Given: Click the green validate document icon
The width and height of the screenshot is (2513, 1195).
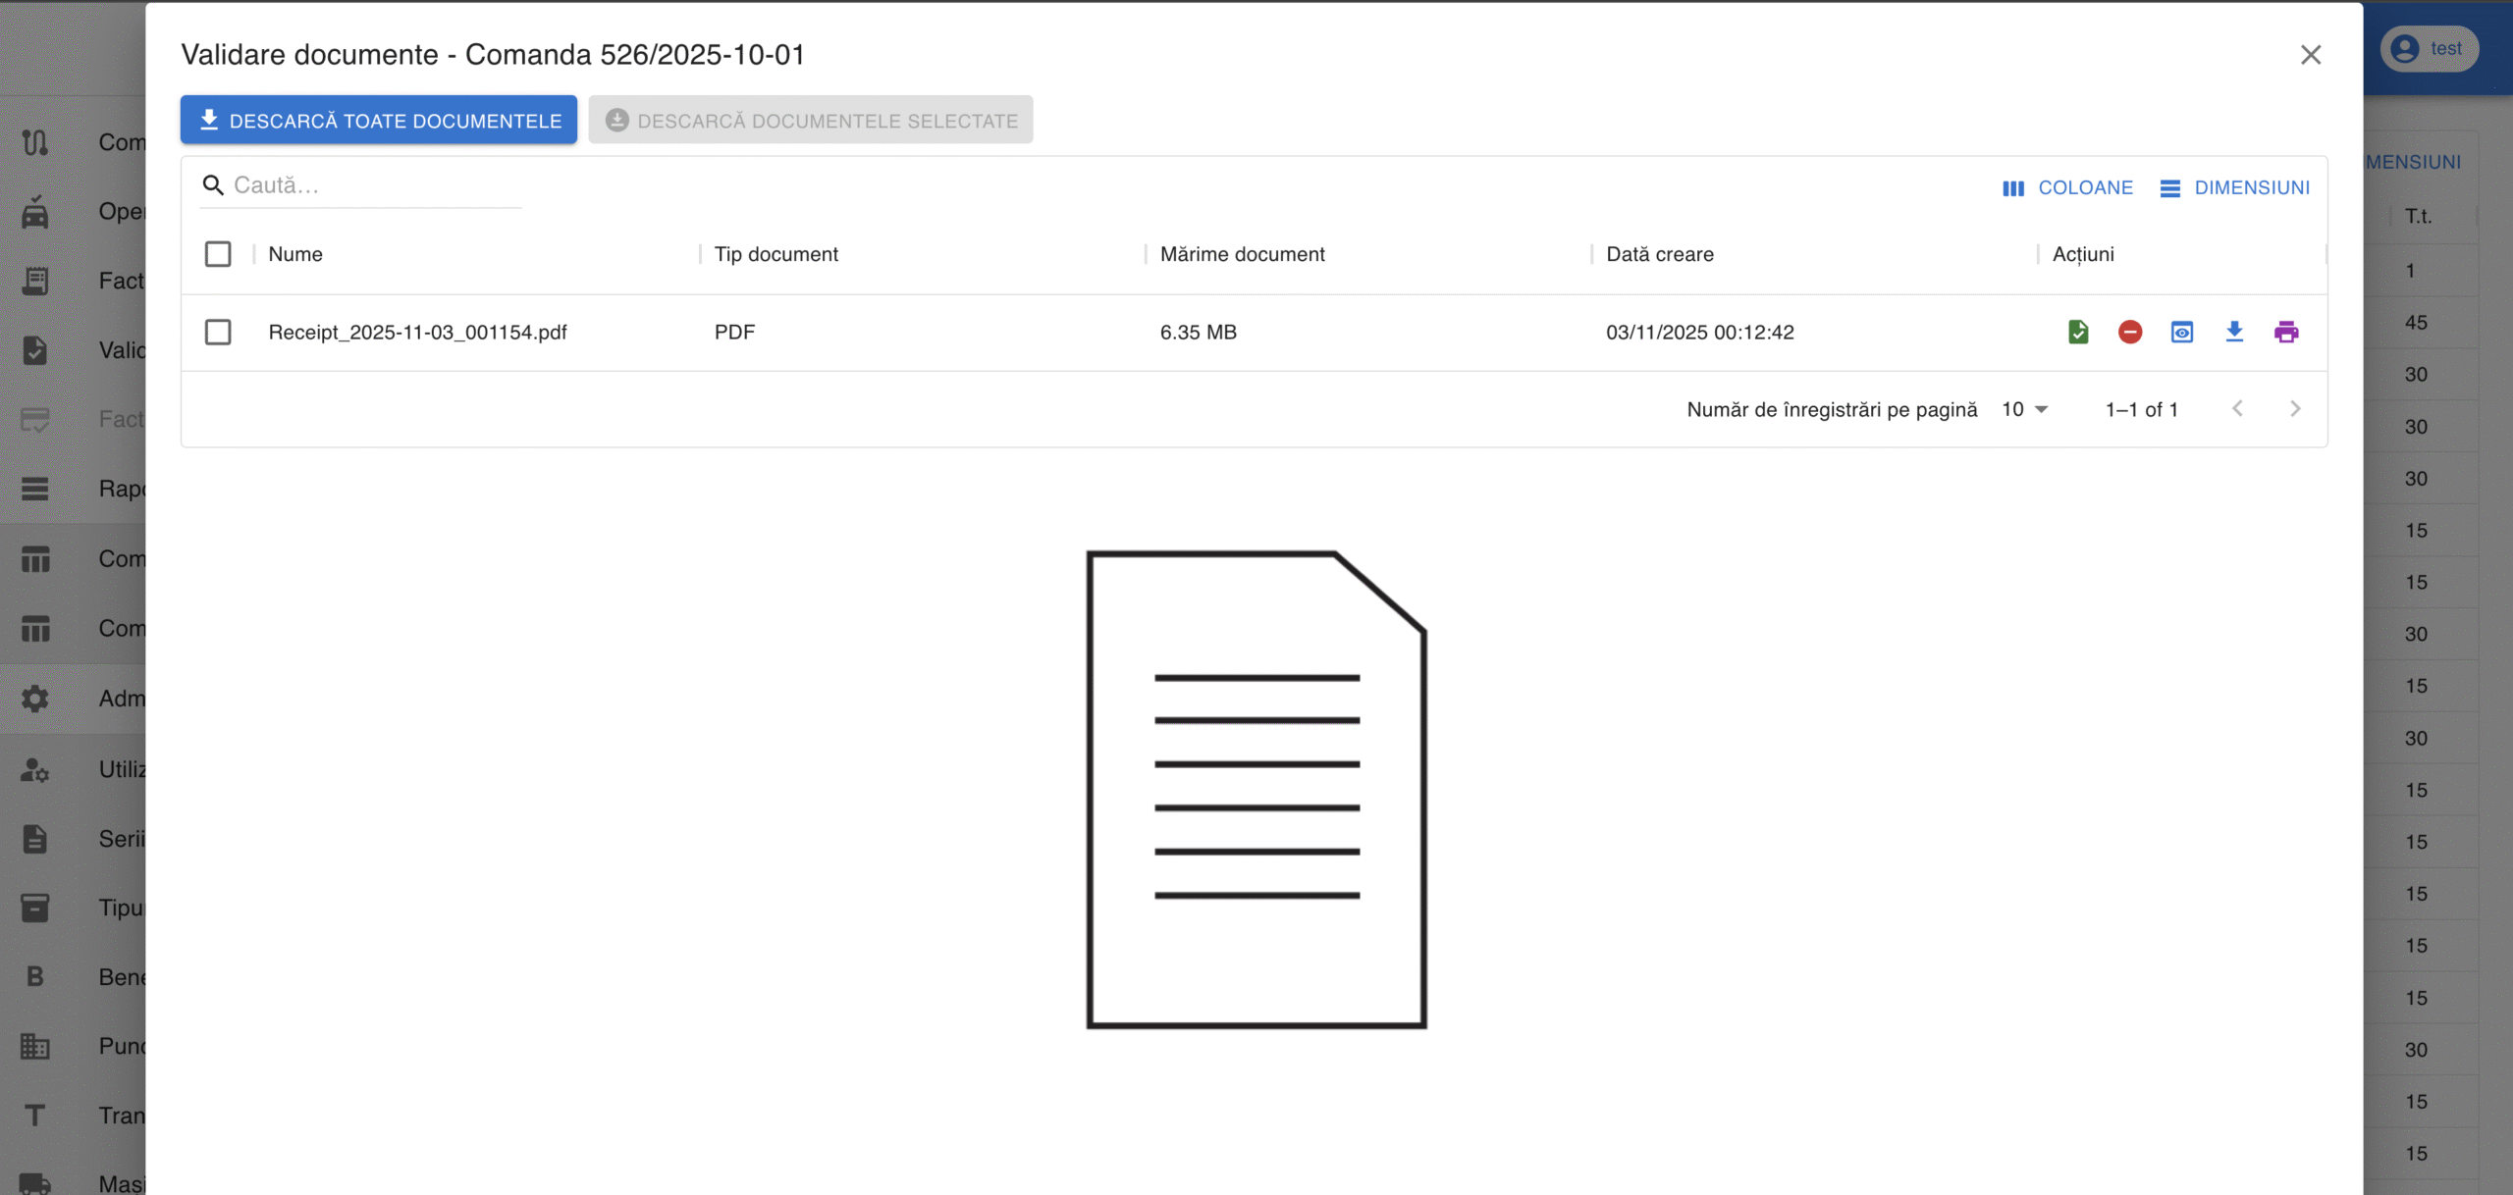Looking at the screenshot, I should click(x=2077, y=332).
